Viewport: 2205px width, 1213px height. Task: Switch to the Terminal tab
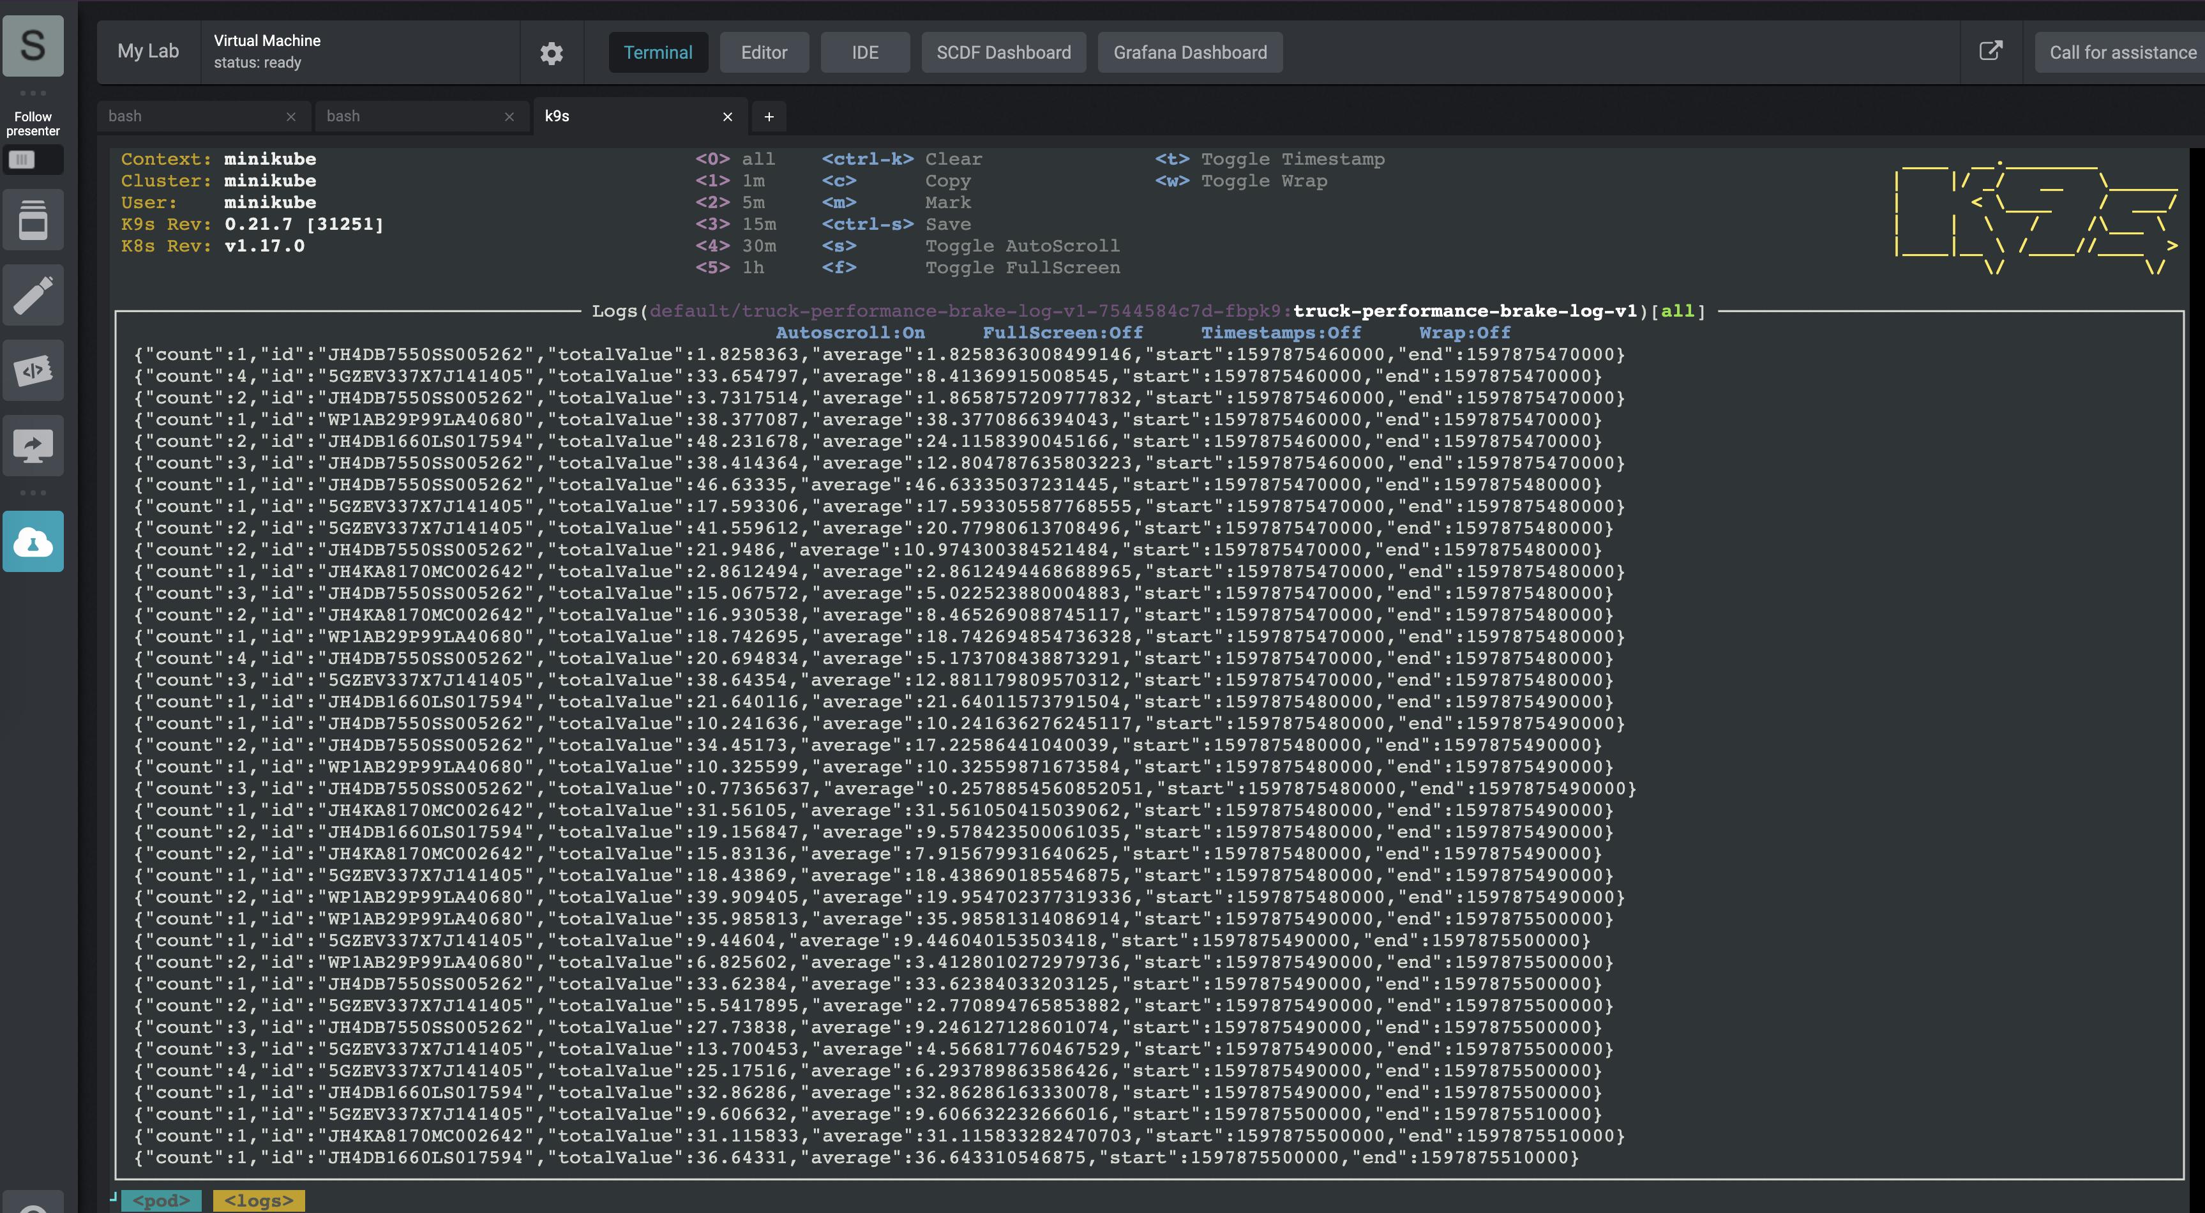(658, 53)
